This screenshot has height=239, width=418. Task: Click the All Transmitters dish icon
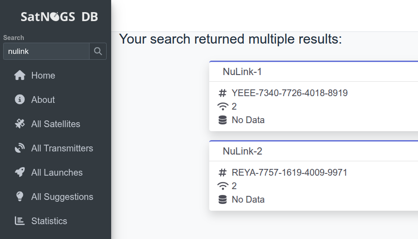point(20,148)
